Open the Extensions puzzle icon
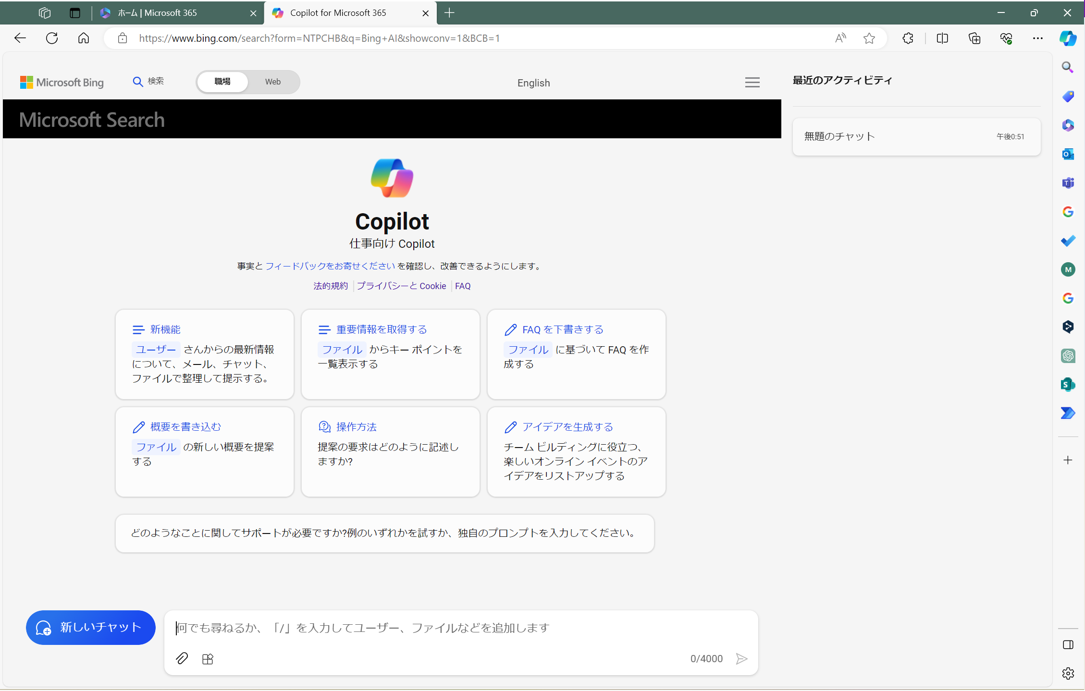1085x691 pixels. coord(908,38)
